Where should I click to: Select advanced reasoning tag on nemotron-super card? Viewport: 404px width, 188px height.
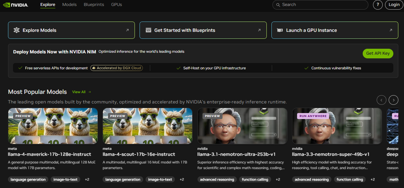click(x=312, y=179)
